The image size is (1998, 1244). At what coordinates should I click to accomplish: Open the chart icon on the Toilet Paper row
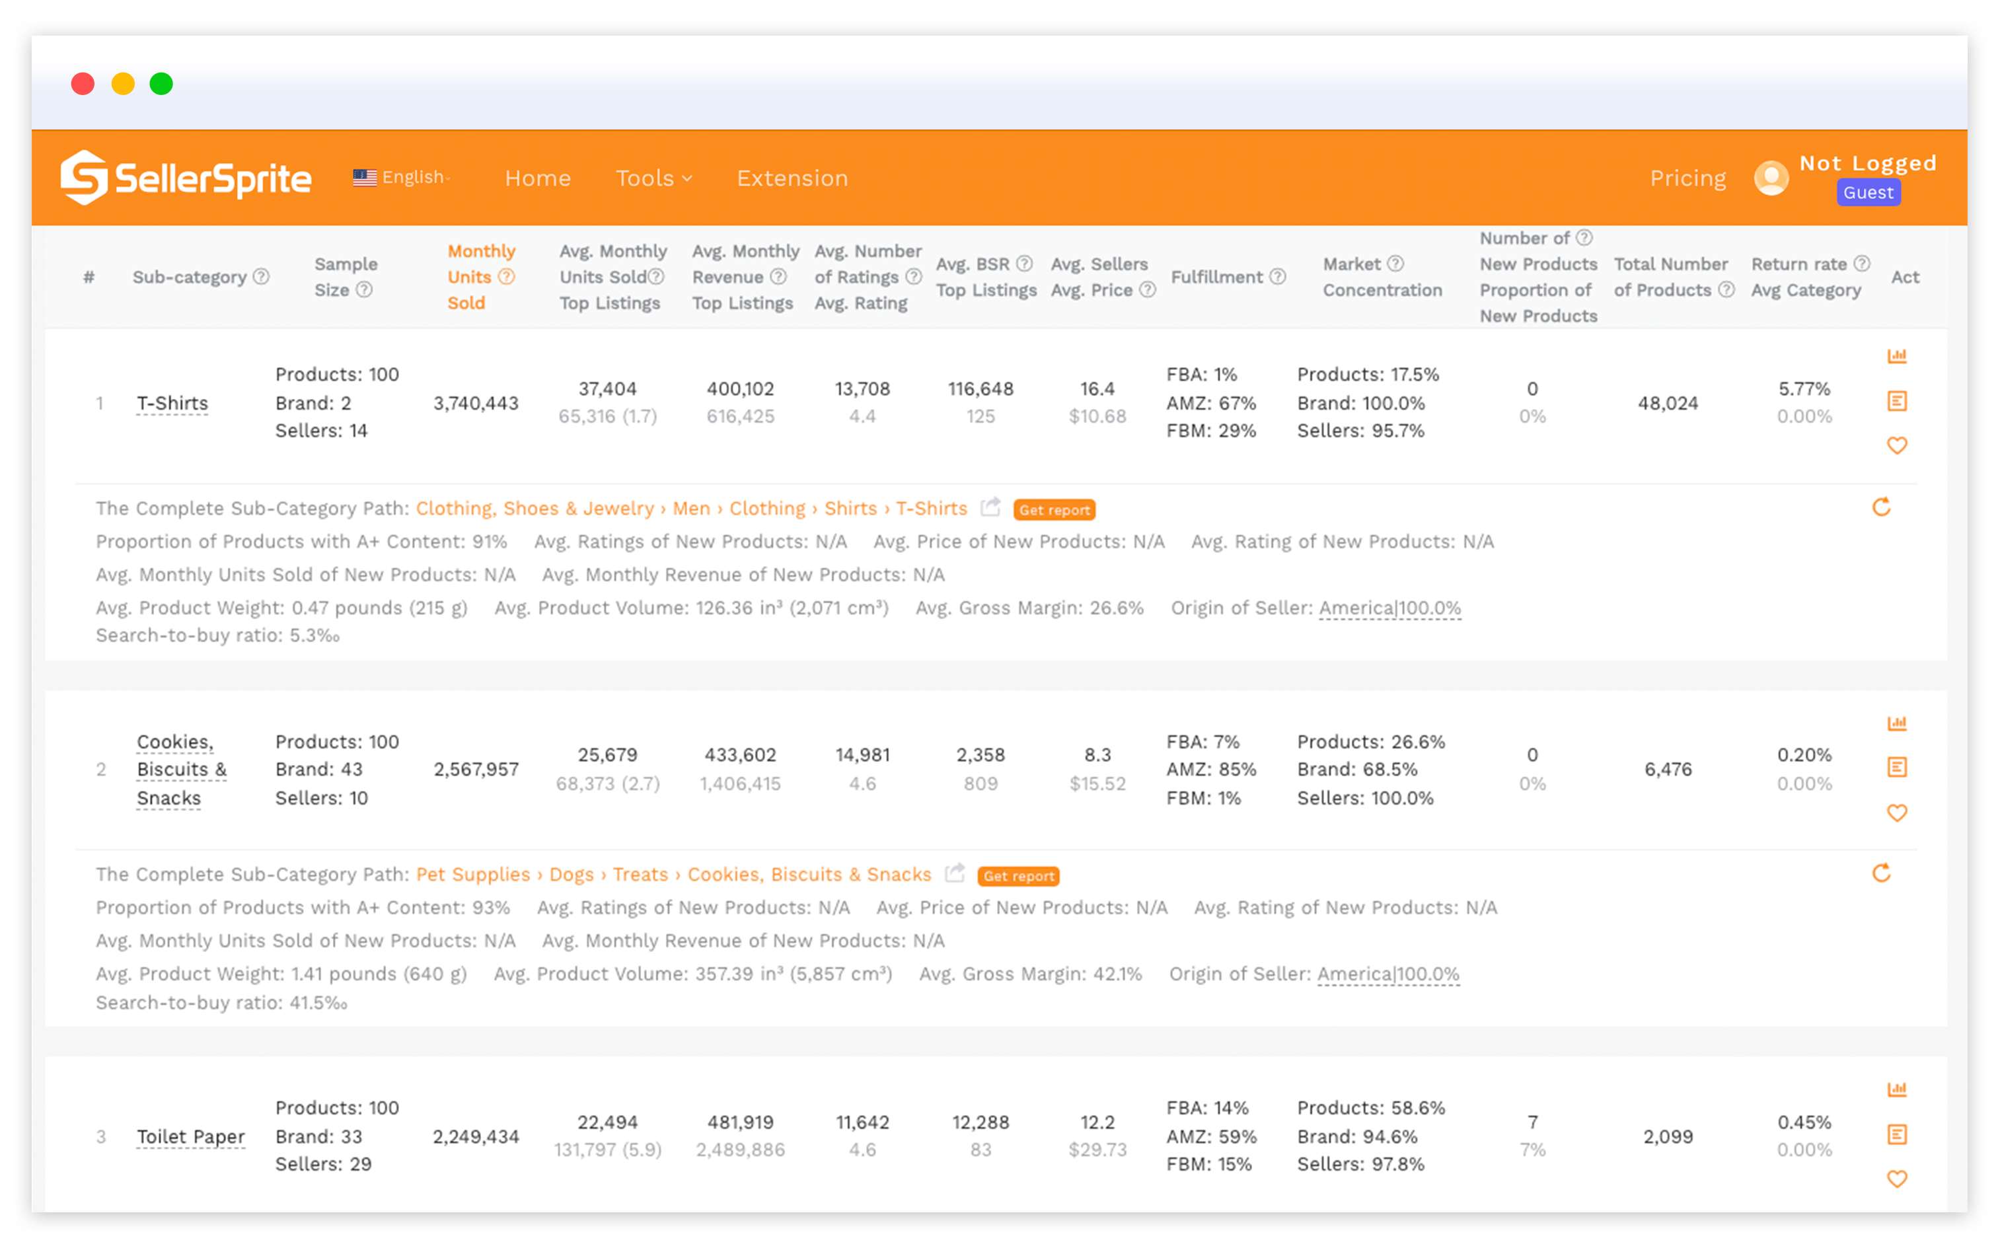tap(1898, 1089)
